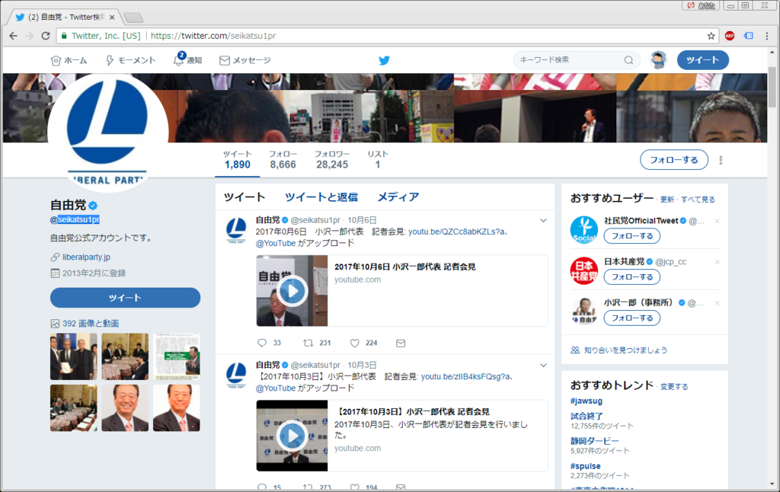
Task: Open the first media thumbnail of men holding a document
Action: (x=74, y=356)
